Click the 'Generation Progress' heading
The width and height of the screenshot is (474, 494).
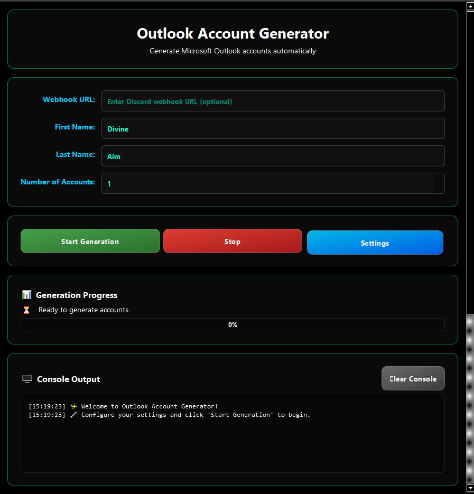point(77,295)
